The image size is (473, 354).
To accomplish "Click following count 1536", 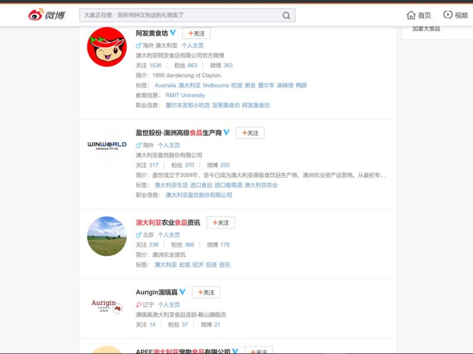I will point(155,66).
